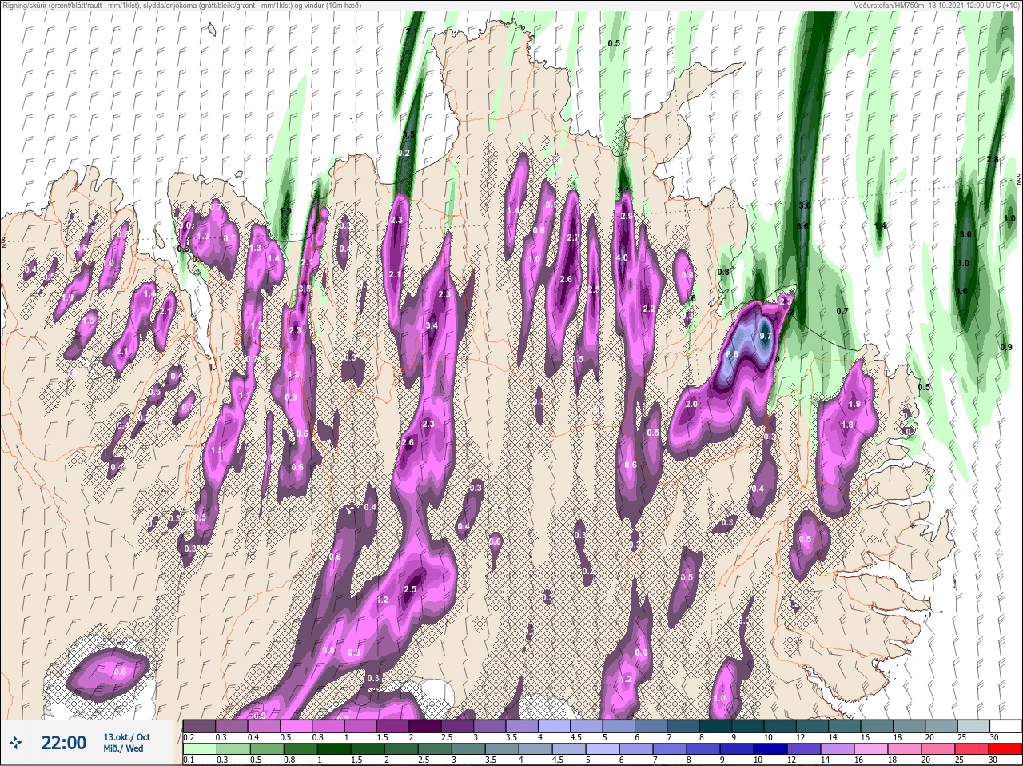Click the date text '13.okt./ Oct'
Image resolution: width=1023 pixels, height=766 pixels.
[126, 737]
